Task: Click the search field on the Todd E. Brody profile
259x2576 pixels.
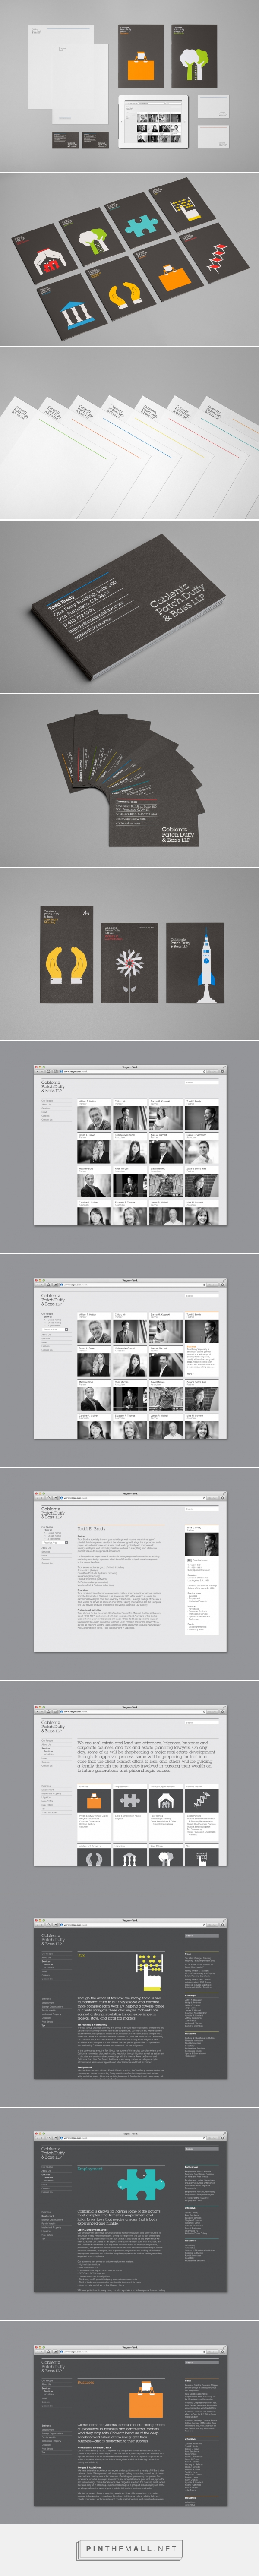Action: coord(201,1509)
